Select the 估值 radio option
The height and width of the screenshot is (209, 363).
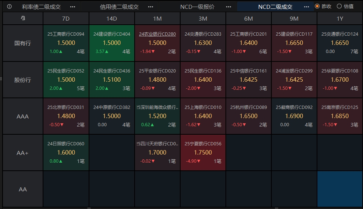coord(345,7)
